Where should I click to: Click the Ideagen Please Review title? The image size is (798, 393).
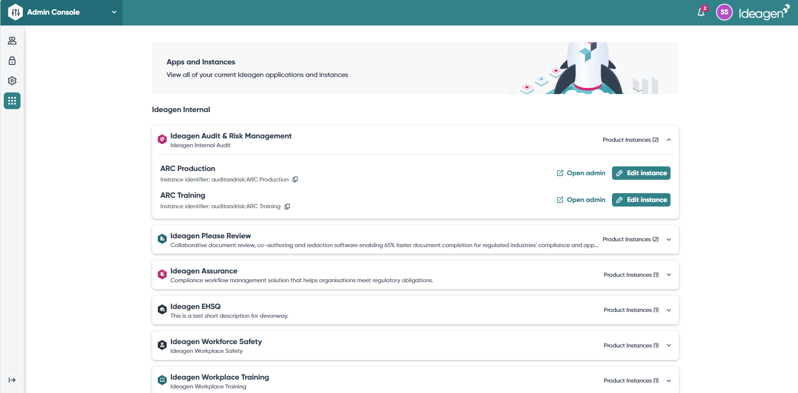(x=211, y=236)
